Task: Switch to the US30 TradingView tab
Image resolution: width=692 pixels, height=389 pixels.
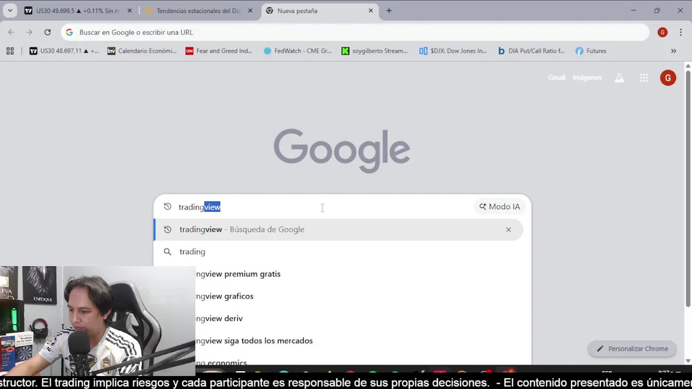Action: click(77, 10)
